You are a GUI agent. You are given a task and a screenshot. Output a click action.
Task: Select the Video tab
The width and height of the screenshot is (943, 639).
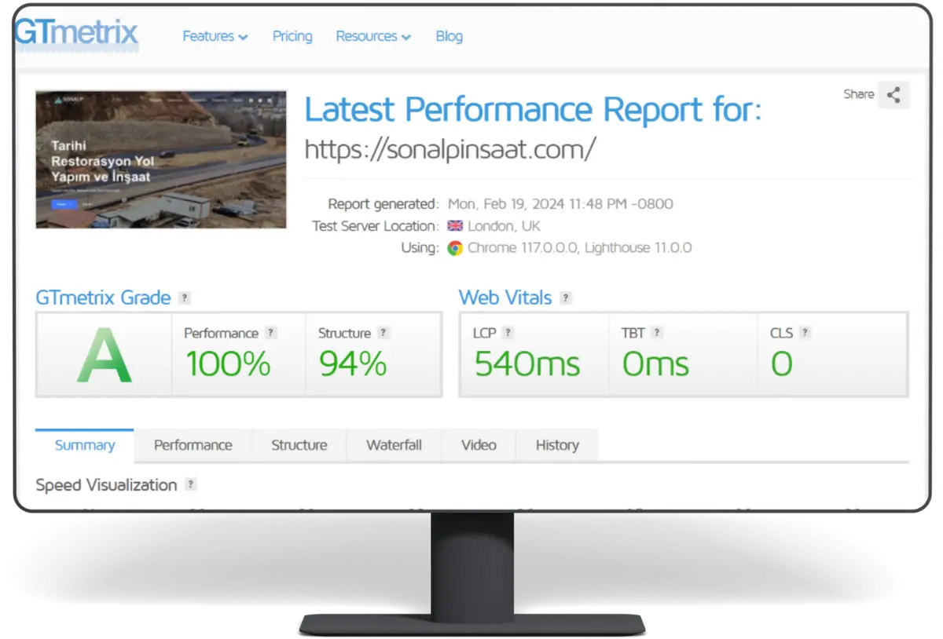479,445
